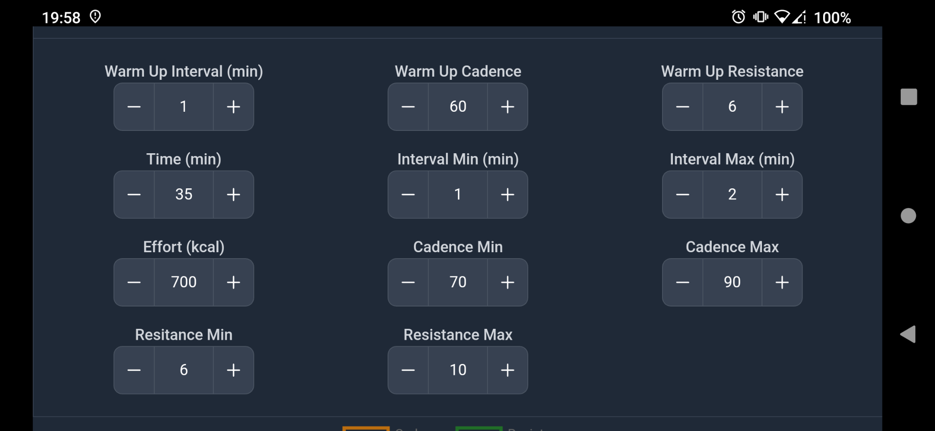Image resolution: width=935 pixels, height=431 pixels.
Task: Decrease Resistance Max with minus button
Action: pyautogui.click(x=408, y=370)
